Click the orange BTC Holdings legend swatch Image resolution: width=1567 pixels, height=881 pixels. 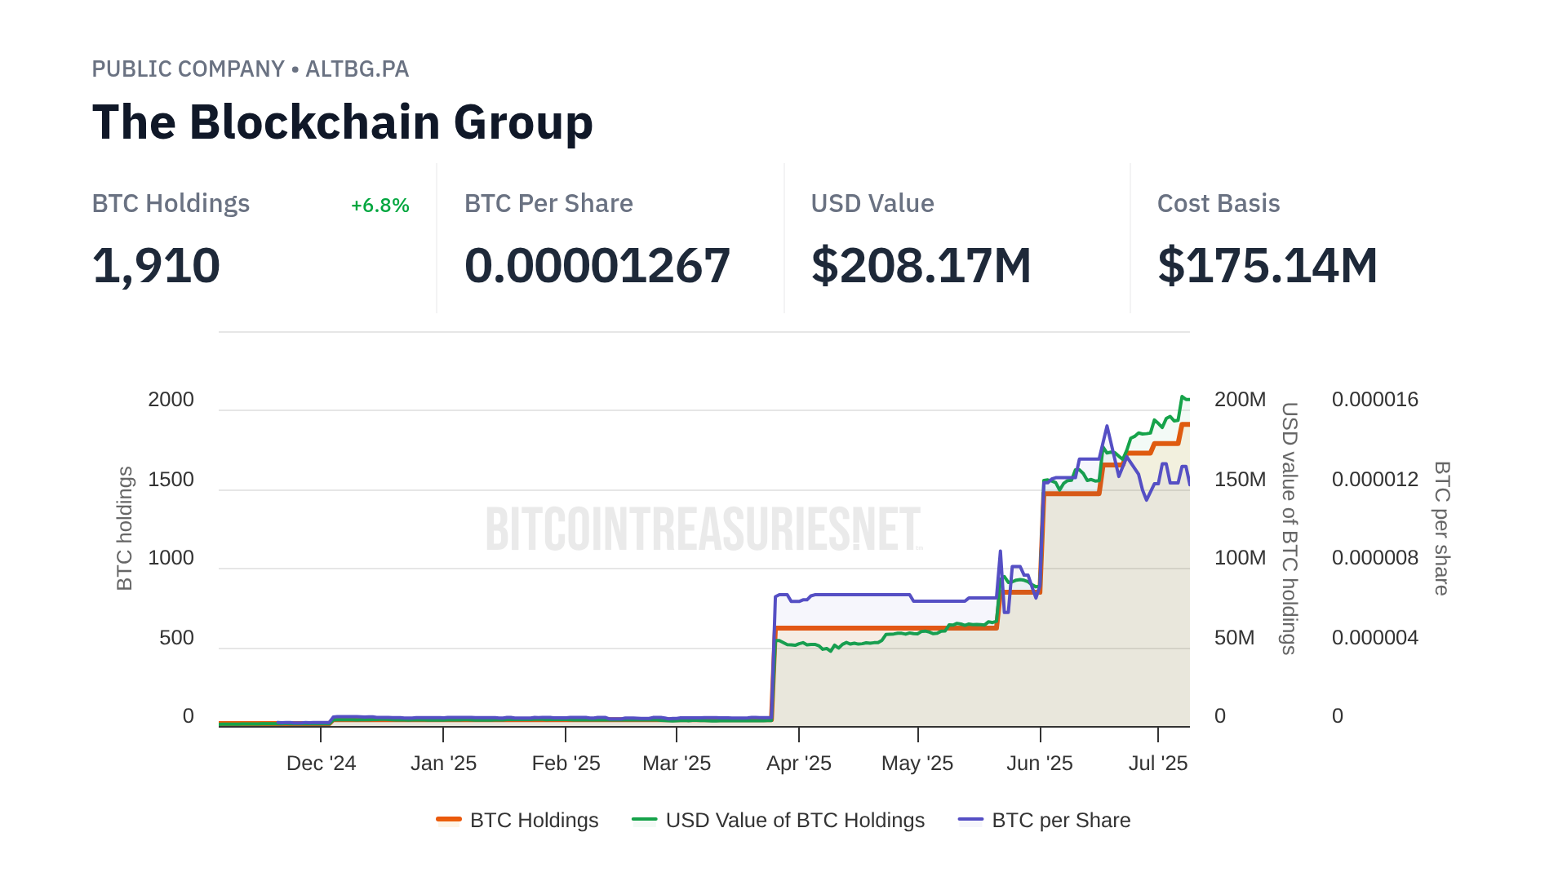pos(449,820)
